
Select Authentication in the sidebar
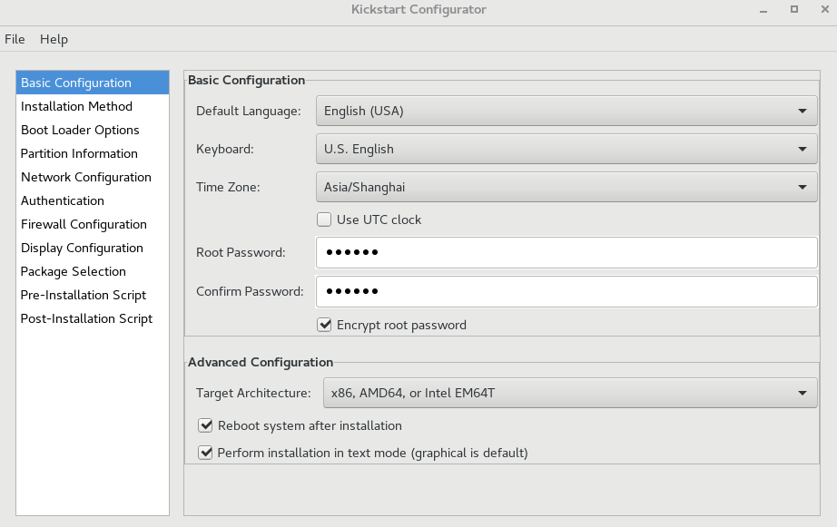[62, 200]
